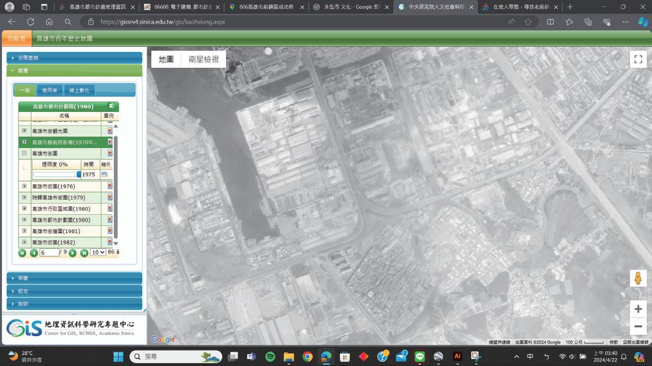Collapse 高雄市街圖 layer row
The height and width of the screenshot is (366, 652).
tap(24, 153)
